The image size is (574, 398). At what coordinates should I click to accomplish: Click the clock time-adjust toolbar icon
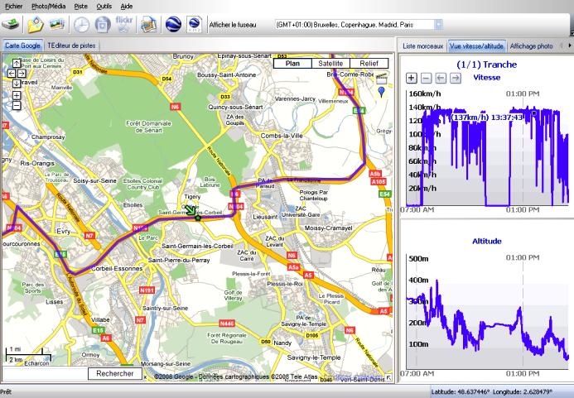[x=81, y=25]
